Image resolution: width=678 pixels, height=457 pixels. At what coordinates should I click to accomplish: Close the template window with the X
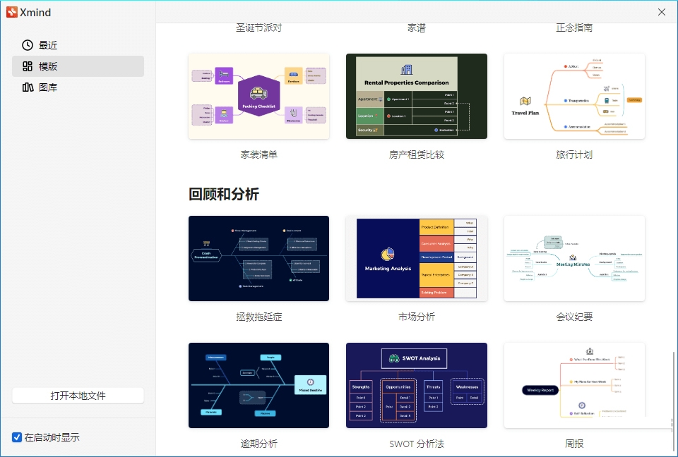[x=661, y=12]
